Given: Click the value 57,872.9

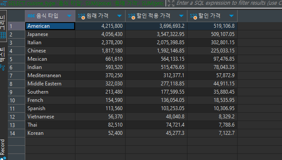Looking at the screenshot, I should coord(225,75).
